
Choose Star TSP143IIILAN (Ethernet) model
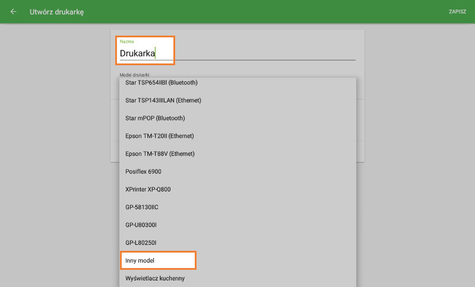[163, 101]
